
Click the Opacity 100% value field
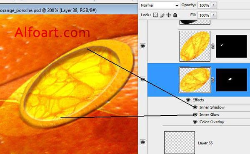coord(204,5)
